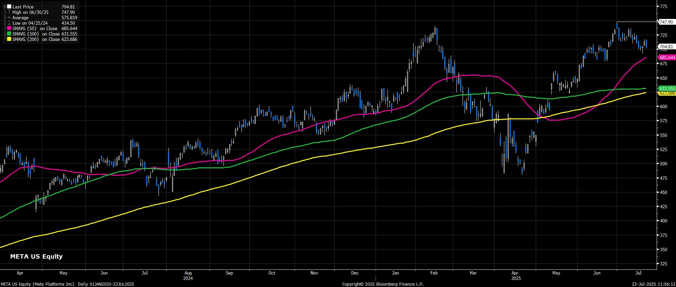Click the green 631.555 axis tag
This screenshot has width=676, height=287.
click(x=667, y=89)
